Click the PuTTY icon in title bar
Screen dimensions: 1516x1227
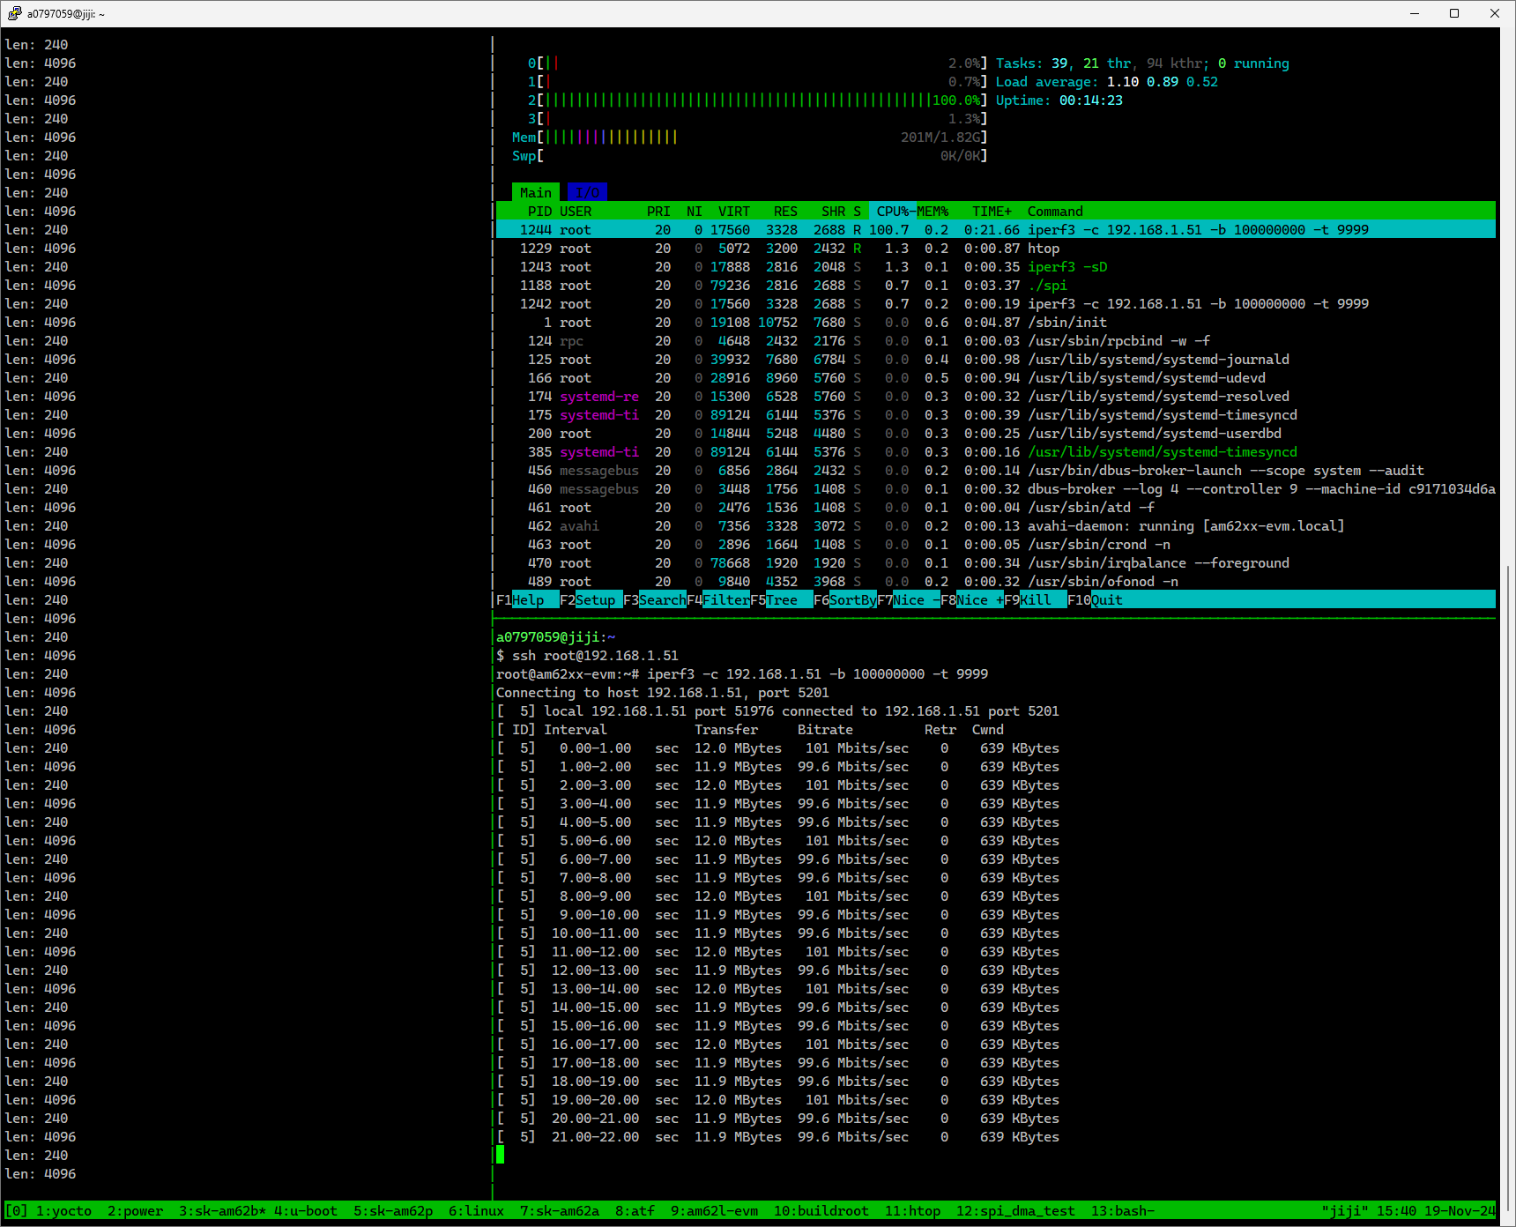[x=14, y=13]
